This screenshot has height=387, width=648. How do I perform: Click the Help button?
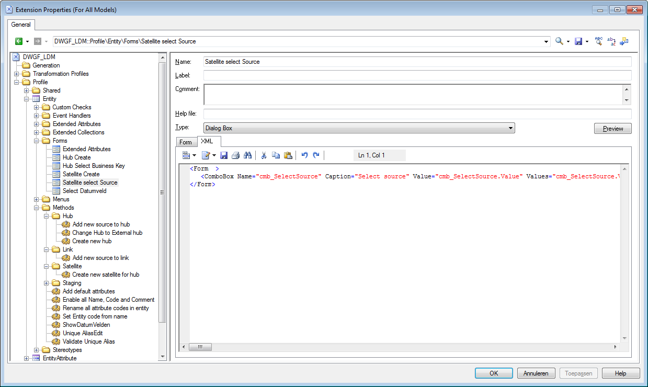coord(621,373)
